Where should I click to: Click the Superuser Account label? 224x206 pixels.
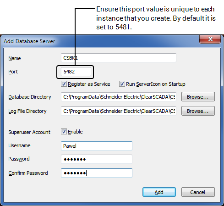pyautogui.click(x=29, y=132)
